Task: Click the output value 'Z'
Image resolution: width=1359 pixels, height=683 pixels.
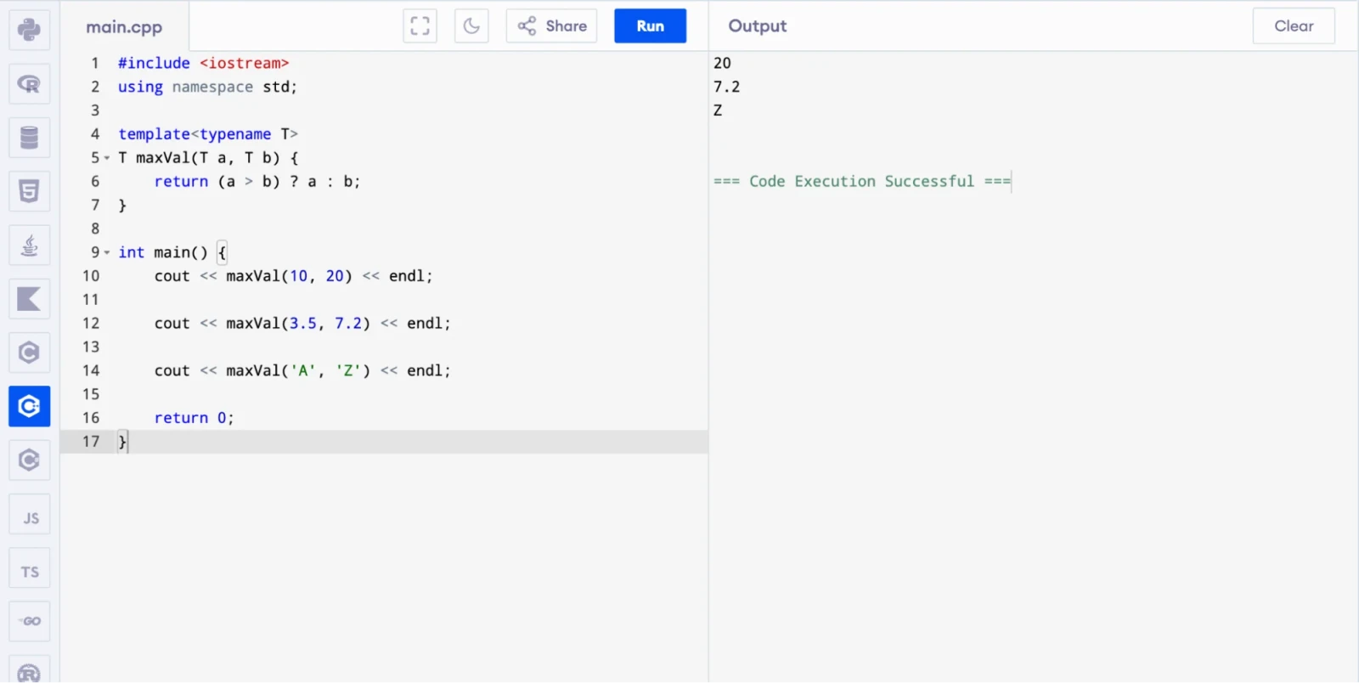Action: click(x=718, y=110)
